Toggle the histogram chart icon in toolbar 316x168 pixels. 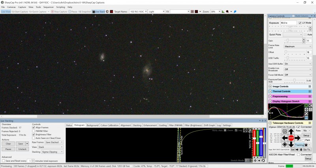(x=223, y=12)
